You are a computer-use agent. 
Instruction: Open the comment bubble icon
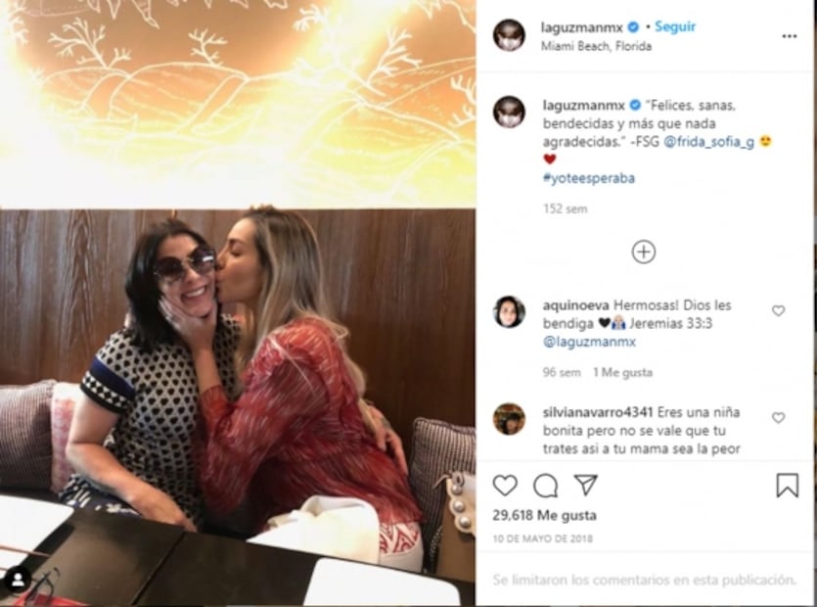[546, 486]
